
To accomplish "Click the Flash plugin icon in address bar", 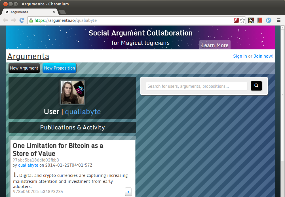I will [236, 20].
